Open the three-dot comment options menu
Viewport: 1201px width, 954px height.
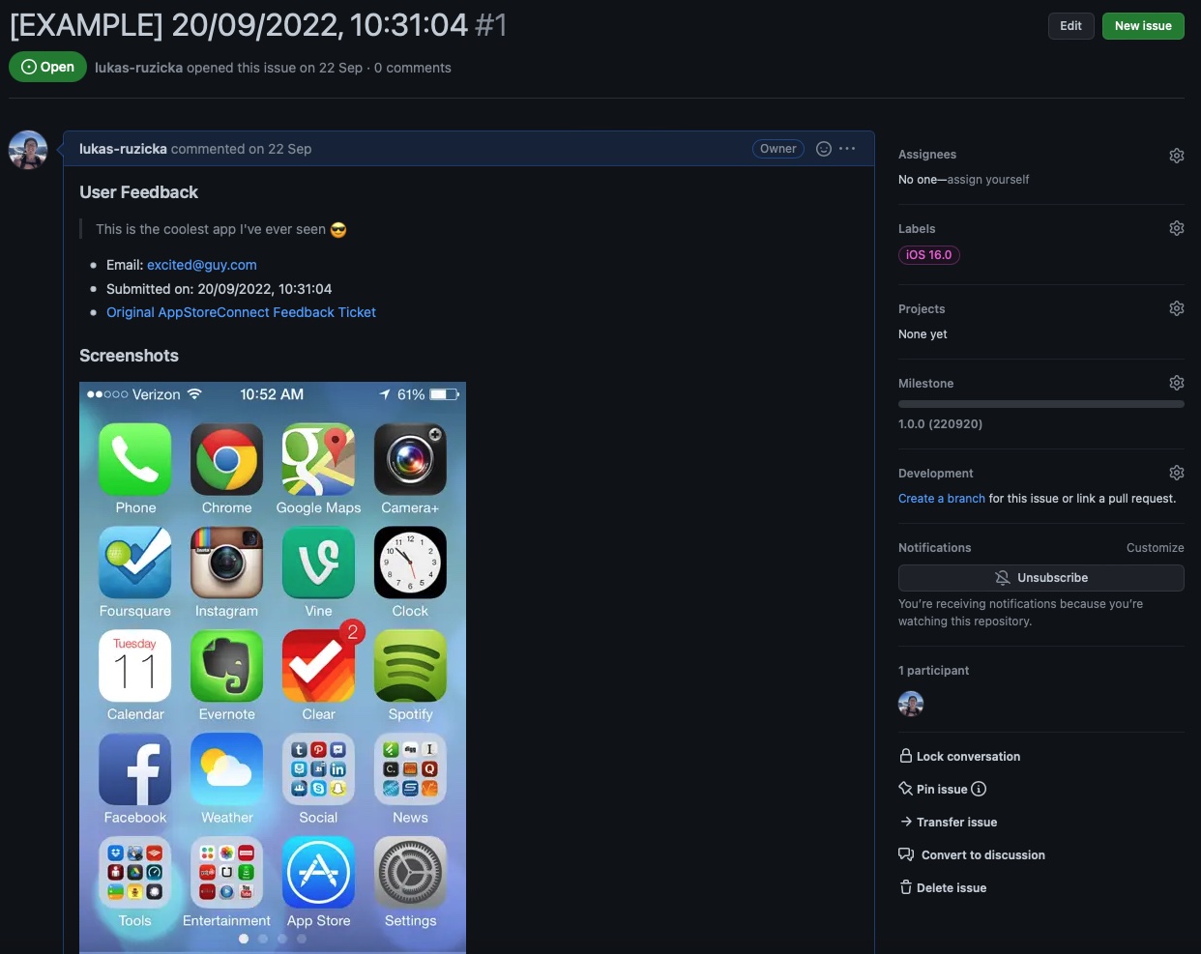(847, 149)
